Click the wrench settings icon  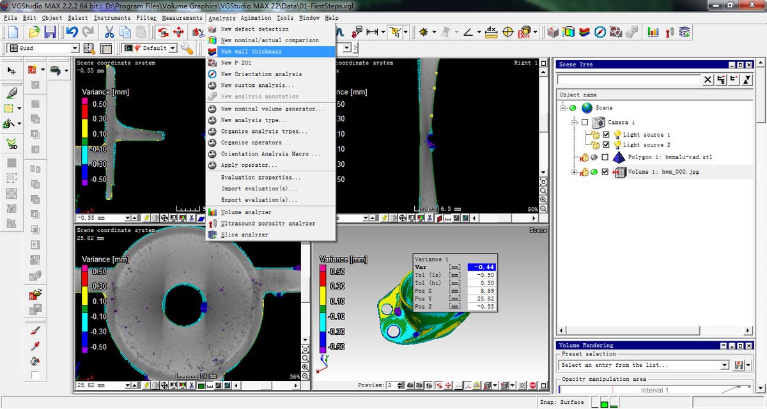click(187, 48)
